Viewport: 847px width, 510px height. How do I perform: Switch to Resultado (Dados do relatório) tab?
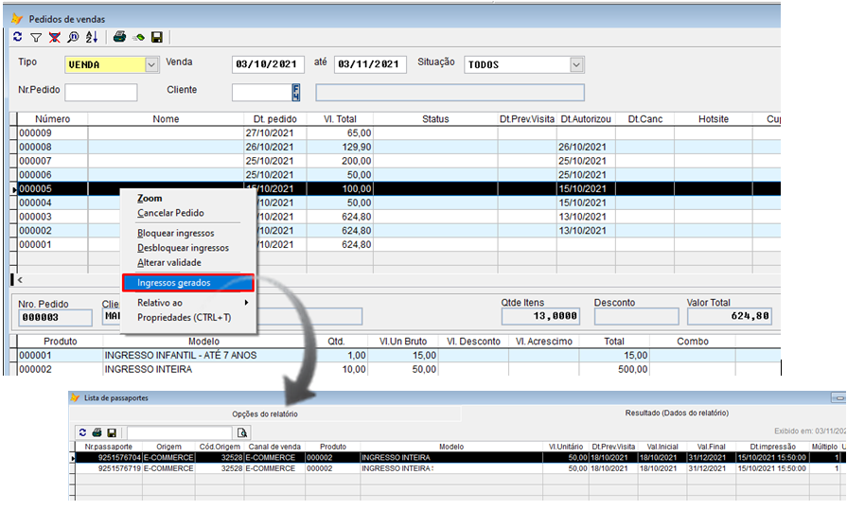point(678,413)
